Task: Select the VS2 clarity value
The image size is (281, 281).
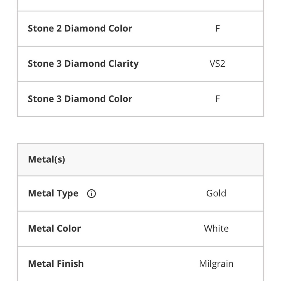Action: [x=217, y=64]
